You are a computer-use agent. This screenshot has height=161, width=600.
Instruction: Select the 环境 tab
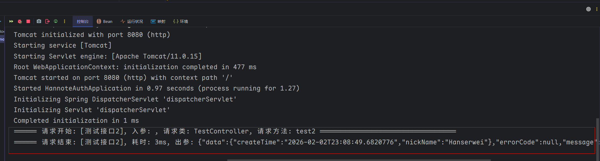[181, 21]
